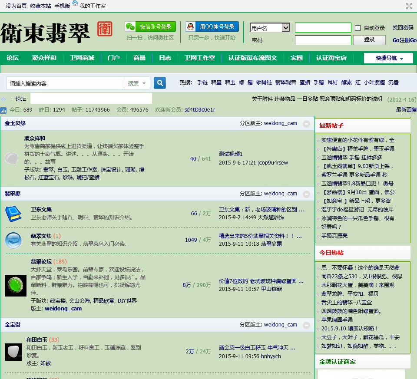Screen dimensions: 417x379
Task: Click the 微信帐号登录 button
Action: click(x=150, y=27)
